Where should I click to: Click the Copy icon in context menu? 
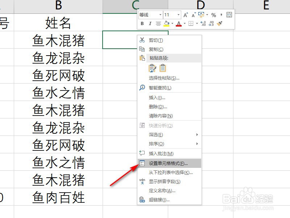143,49
